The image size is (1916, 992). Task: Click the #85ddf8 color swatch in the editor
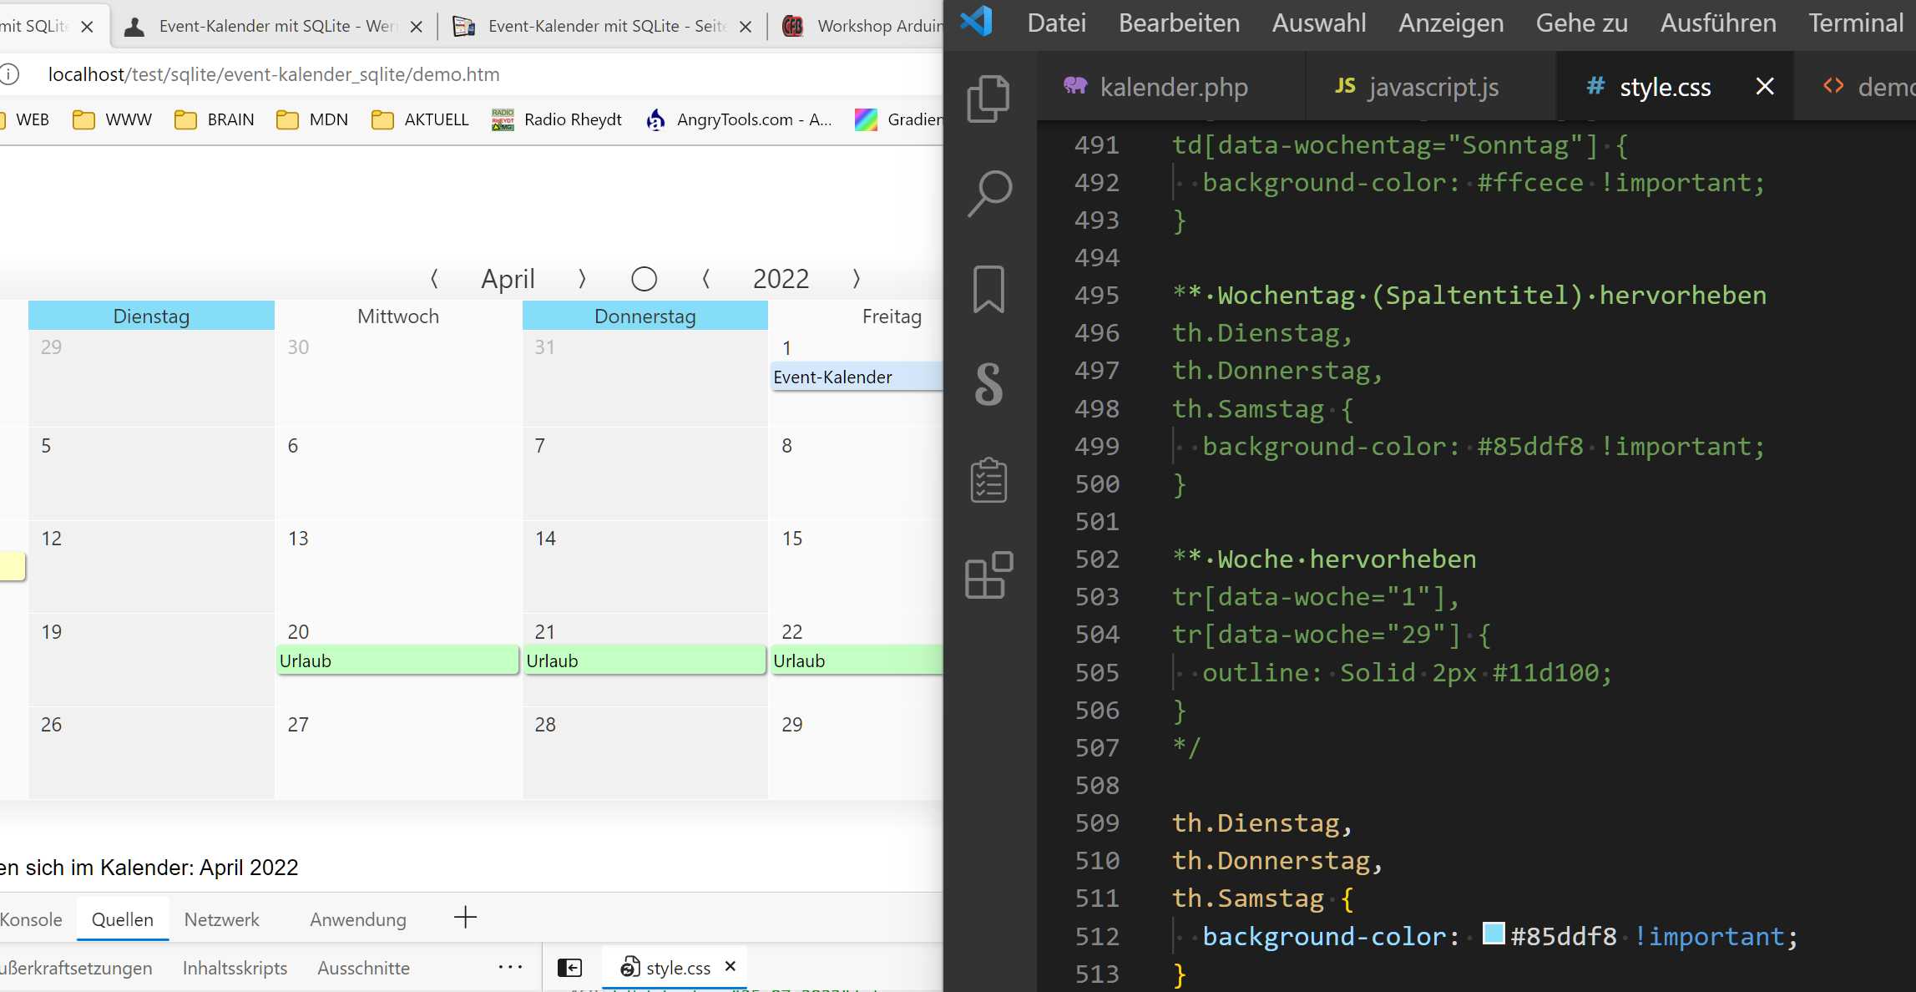tap(1493, 934)
